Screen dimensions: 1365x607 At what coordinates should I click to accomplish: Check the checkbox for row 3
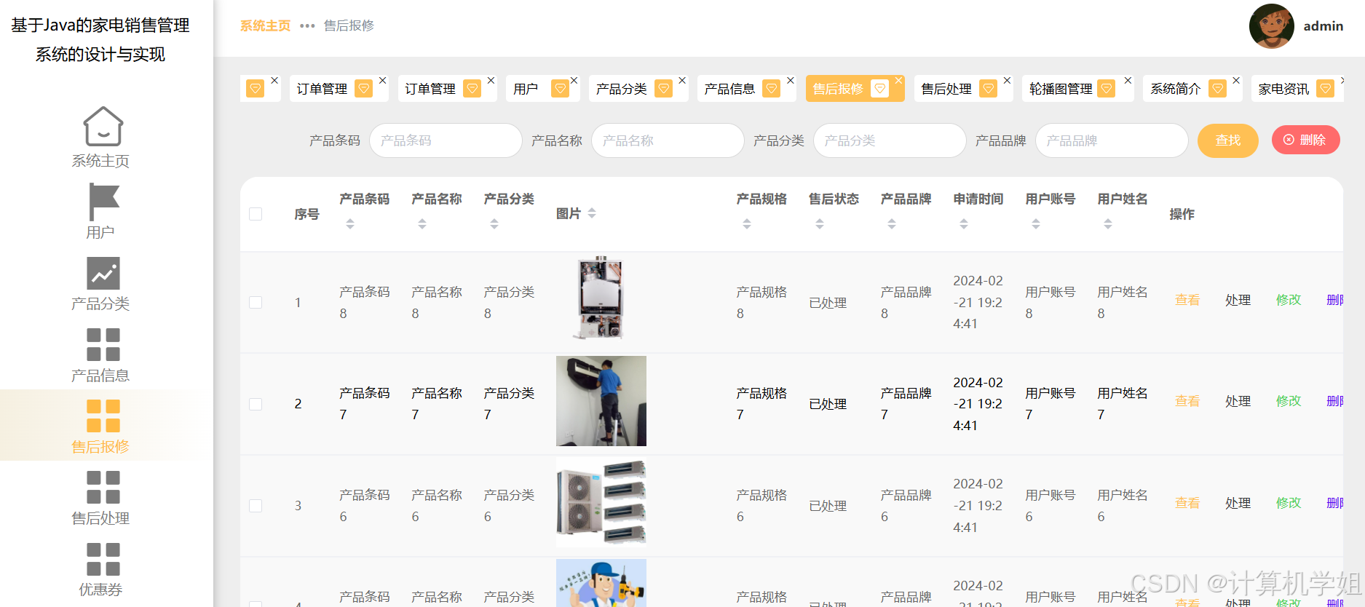pos(256,505)
